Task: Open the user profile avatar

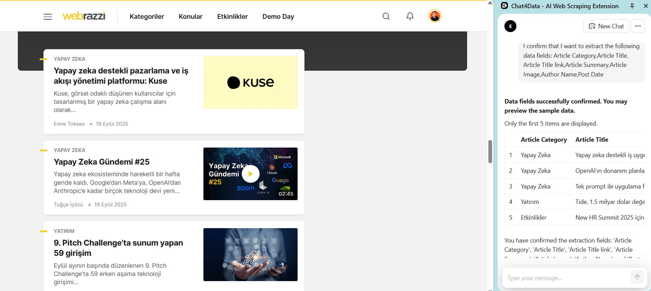Action: (x=435, y=16)
